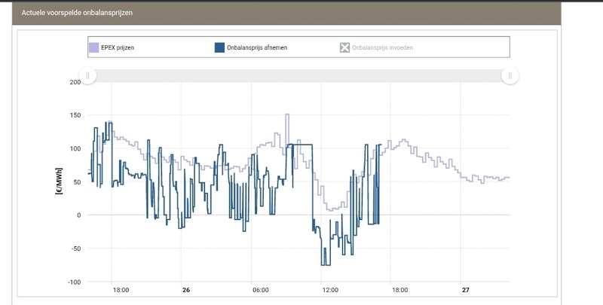Click the middle of the range slider track
Image resolution: width=603 pixels, height=305 pixels.
click(299, 75)
